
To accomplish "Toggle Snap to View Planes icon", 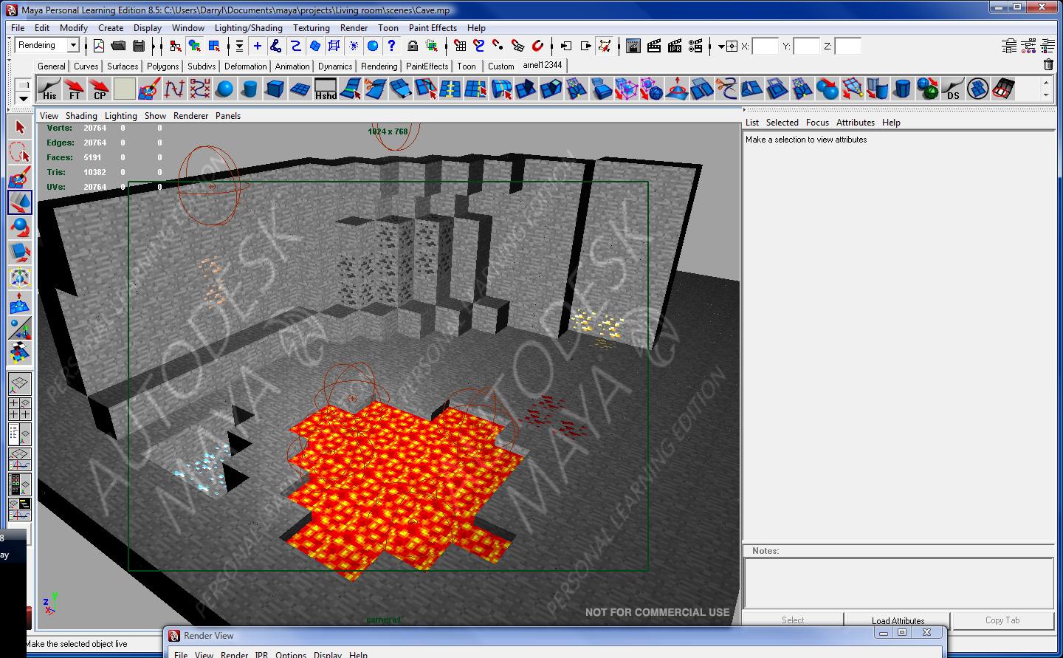I will click(x=518, y=46).
